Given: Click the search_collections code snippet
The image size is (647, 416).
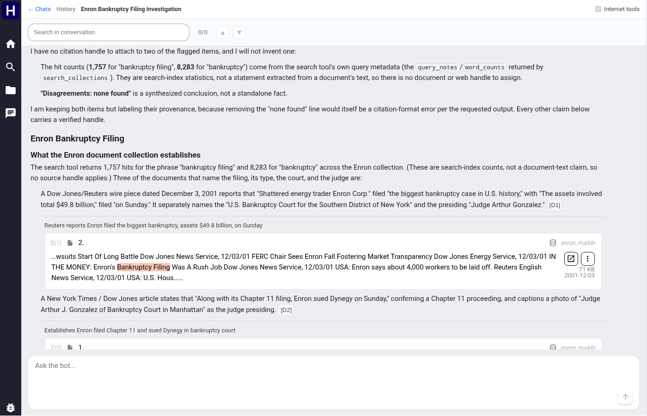Looking at the screenshot, I should 75,78.
